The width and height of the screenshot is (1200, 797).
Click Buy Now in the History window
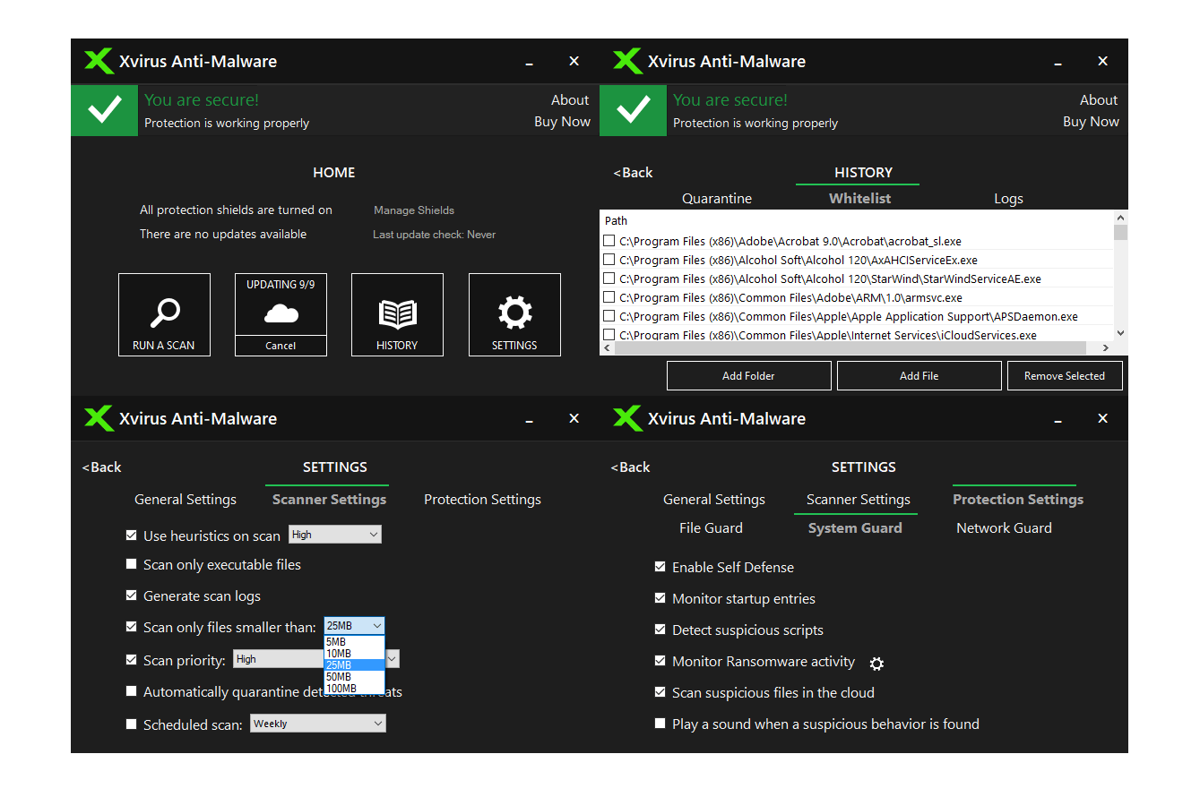click(x=1091, y=122)
